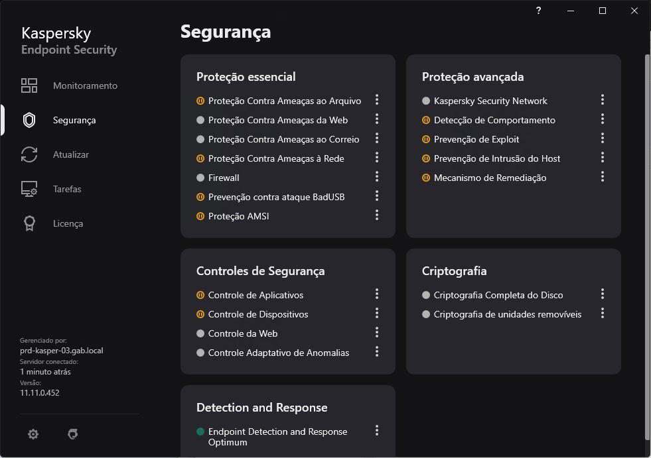Screen dimensions: 651x458
Task: Click the Firewall status indicator dot
Action: 200,178
